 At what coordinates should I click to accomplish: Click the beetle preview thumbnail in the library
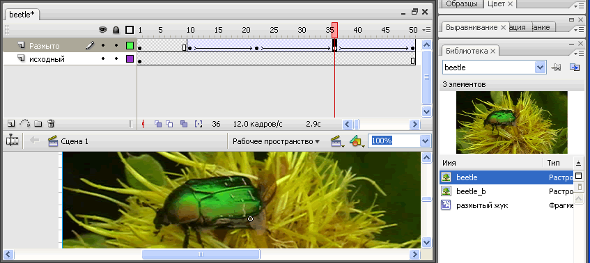click(x=512, y=122)
